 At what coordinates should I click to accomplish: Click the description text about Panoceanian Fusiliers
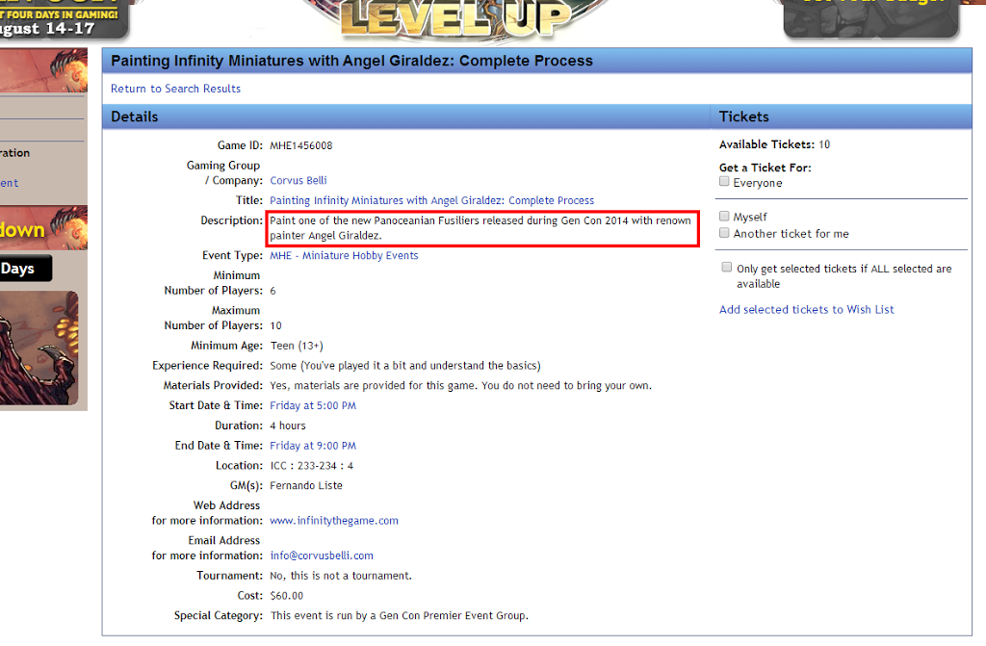(x=480, y=228)
